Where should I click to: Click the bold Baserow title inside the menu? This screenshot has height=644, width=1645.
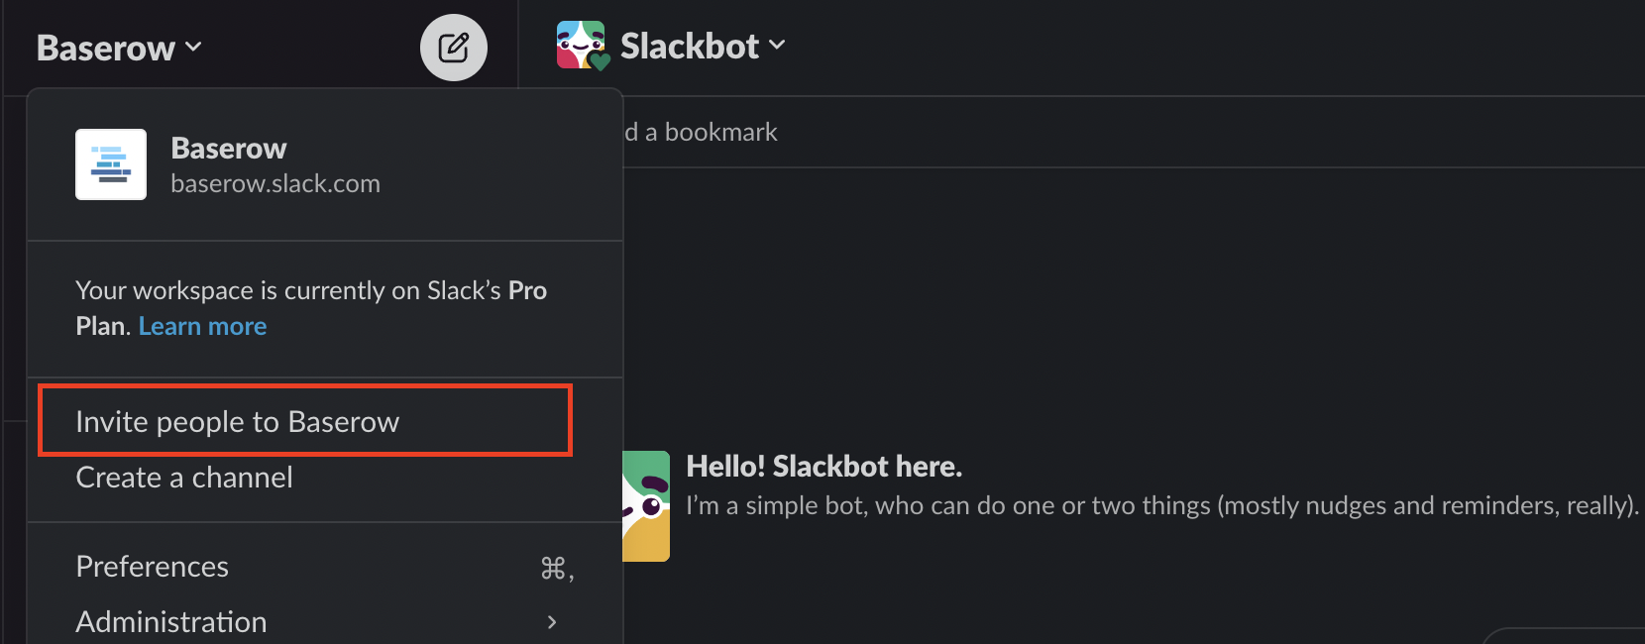coord(229,149)
